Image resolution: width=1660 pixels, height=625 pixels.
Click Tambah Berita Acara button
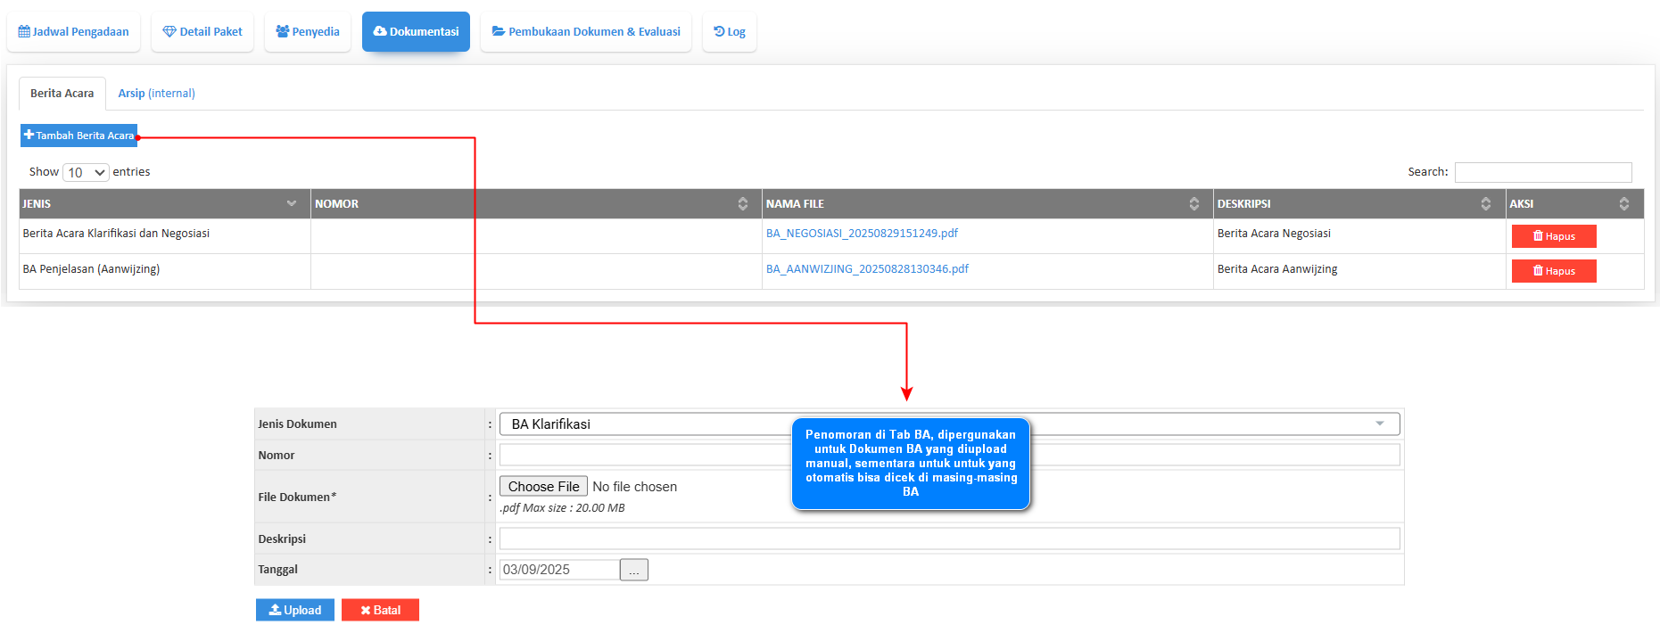(x=79, y=136)
